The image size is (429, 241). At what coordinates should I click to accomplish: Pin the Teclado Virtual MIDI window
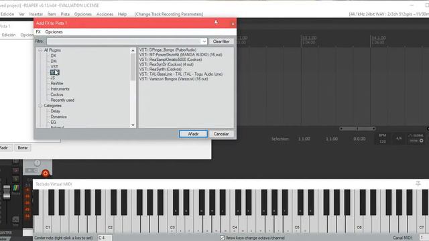point(418,183)
